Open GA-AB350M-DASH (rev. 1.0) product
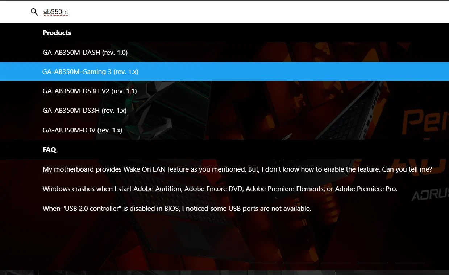This screenshot has height=275, width=449. pos(85,52)
